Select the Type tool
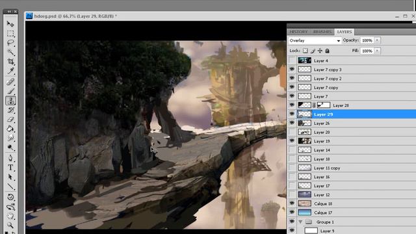 (10, 168)
